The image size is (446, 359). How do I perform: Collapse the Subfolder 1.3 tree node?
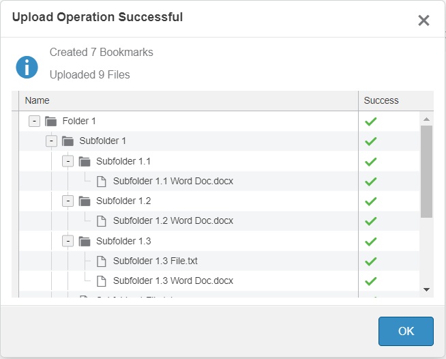click(x=68, y=241)
